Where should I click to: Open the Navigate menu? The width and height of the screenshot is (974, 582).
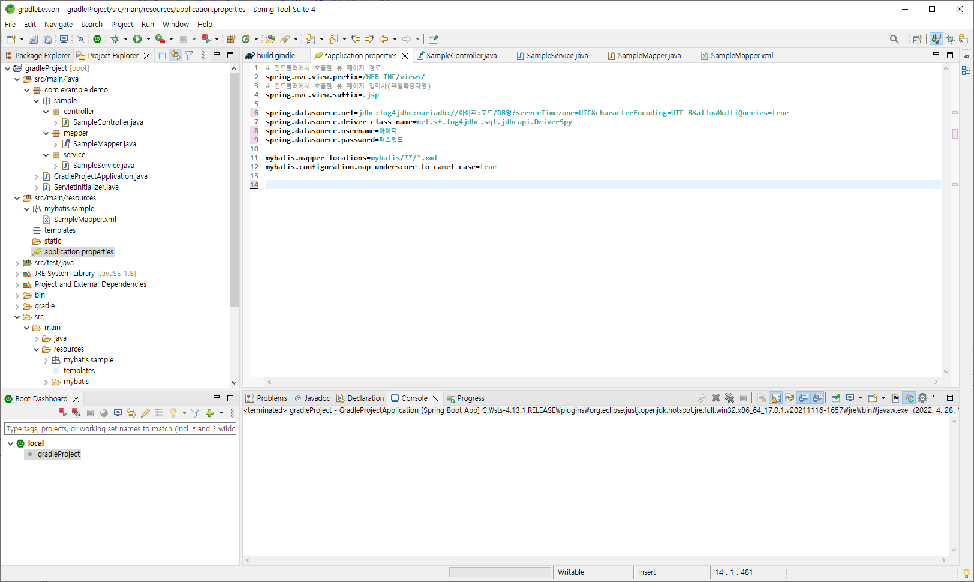click(58, 25)
